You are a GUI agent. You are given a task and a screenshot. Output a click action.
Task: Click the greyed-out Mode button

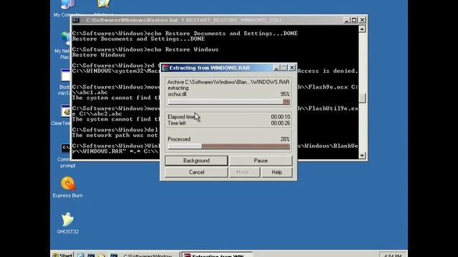pos(245,172)
